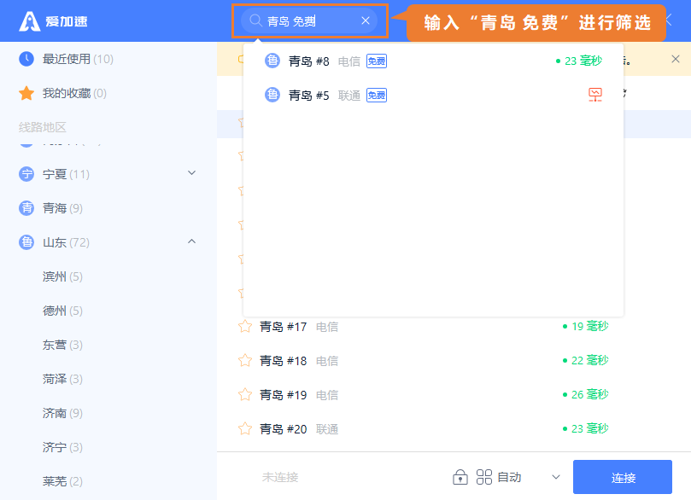Click the 爱加速 logo icon
The width and height of the screenshot is (691, 500).
(x=30, y=21)
